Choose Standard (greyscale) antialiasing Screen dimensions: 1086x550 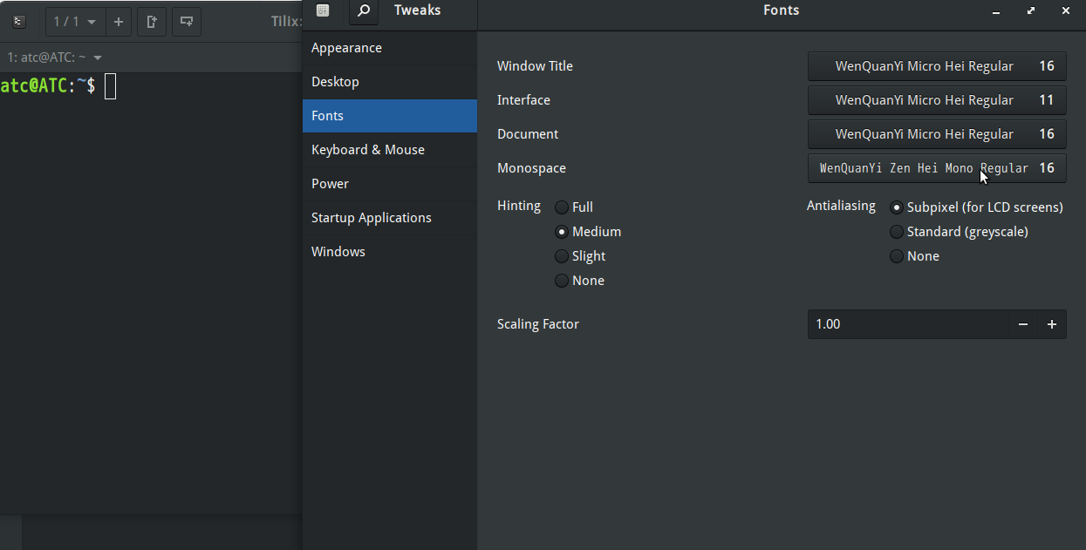959,232
